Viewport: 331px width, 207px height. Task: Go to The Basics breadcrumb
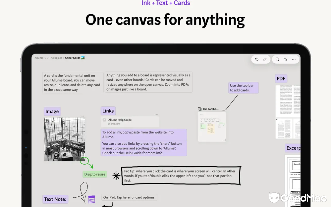[x=56, y=58]
